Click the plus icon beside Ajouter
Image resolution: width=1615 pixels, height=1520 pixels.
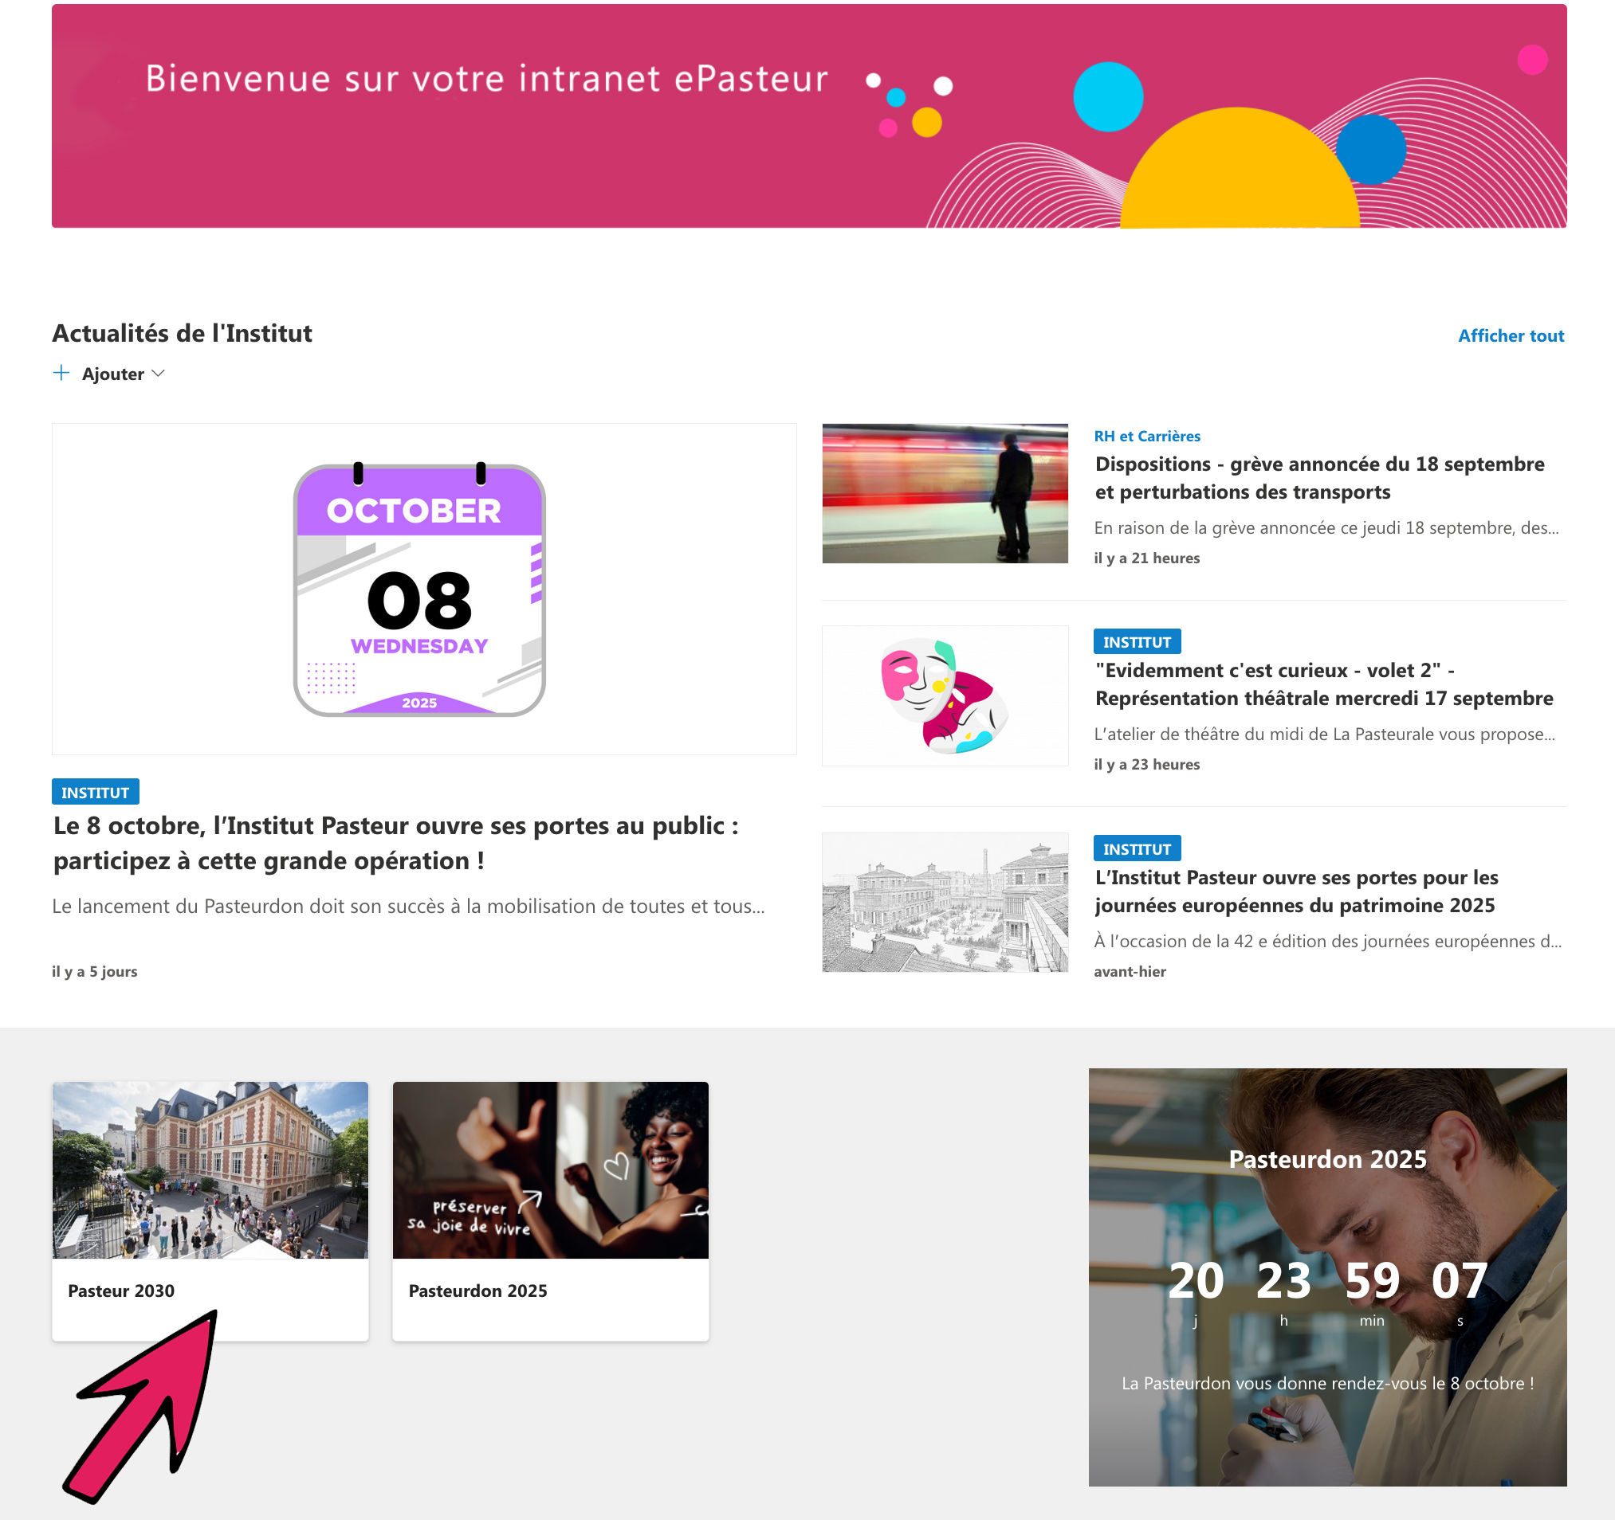(x=61, y=373)
